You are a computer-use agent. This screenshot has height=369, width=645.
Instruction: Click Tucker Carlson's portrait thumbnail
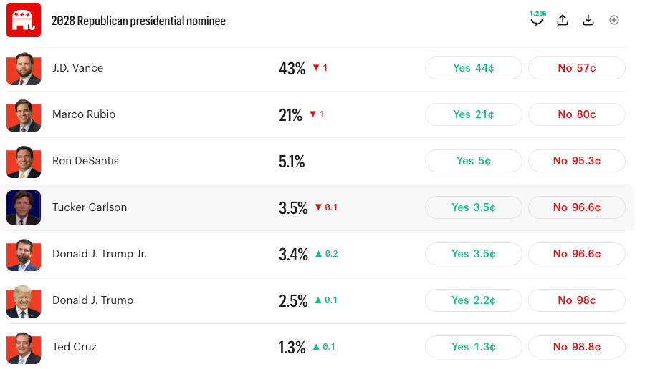24,207
